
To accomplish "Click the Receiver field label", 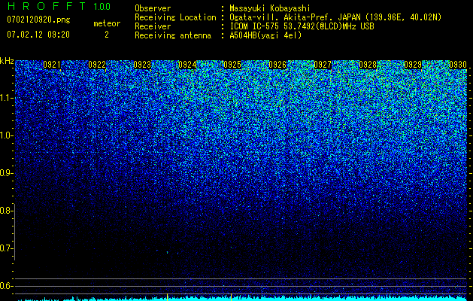I will [153, 26].
